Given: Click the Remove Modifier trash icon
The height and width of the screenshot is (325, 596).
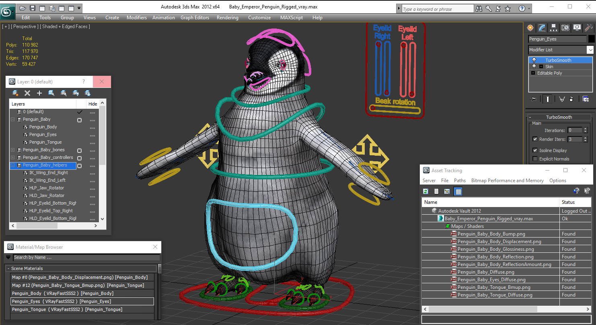Looking at the screenshot, I should coord(571,99).
